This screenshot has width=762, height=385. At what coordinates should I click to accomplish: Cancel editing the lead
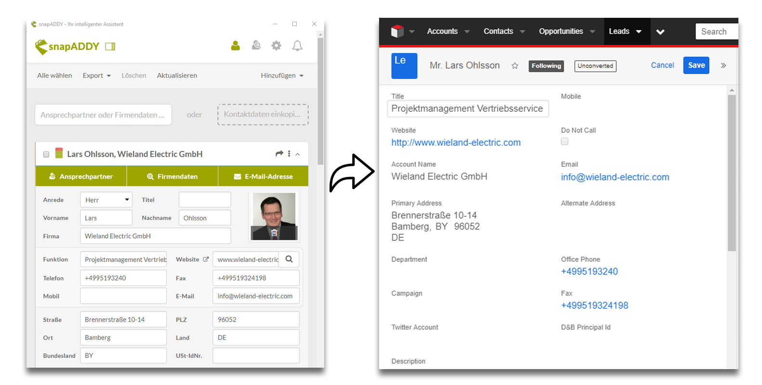(x=662, y=65)
